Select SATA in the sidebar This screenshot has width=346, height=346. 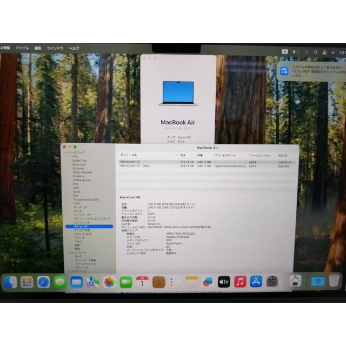pos(77,192)
